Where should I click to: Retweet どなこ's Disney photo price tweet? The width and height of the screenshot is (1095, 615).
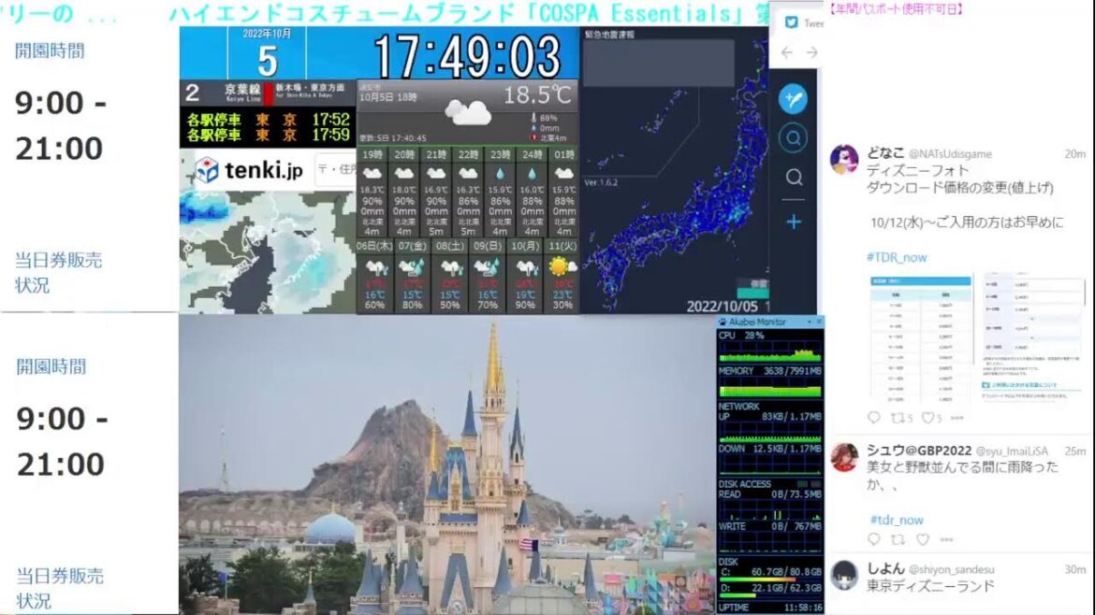tap(898, 418)
